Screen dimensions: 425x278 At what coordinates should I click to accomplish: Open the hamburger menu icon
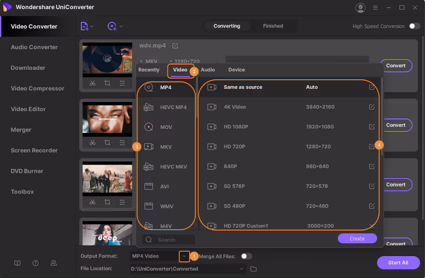point(375,7)
